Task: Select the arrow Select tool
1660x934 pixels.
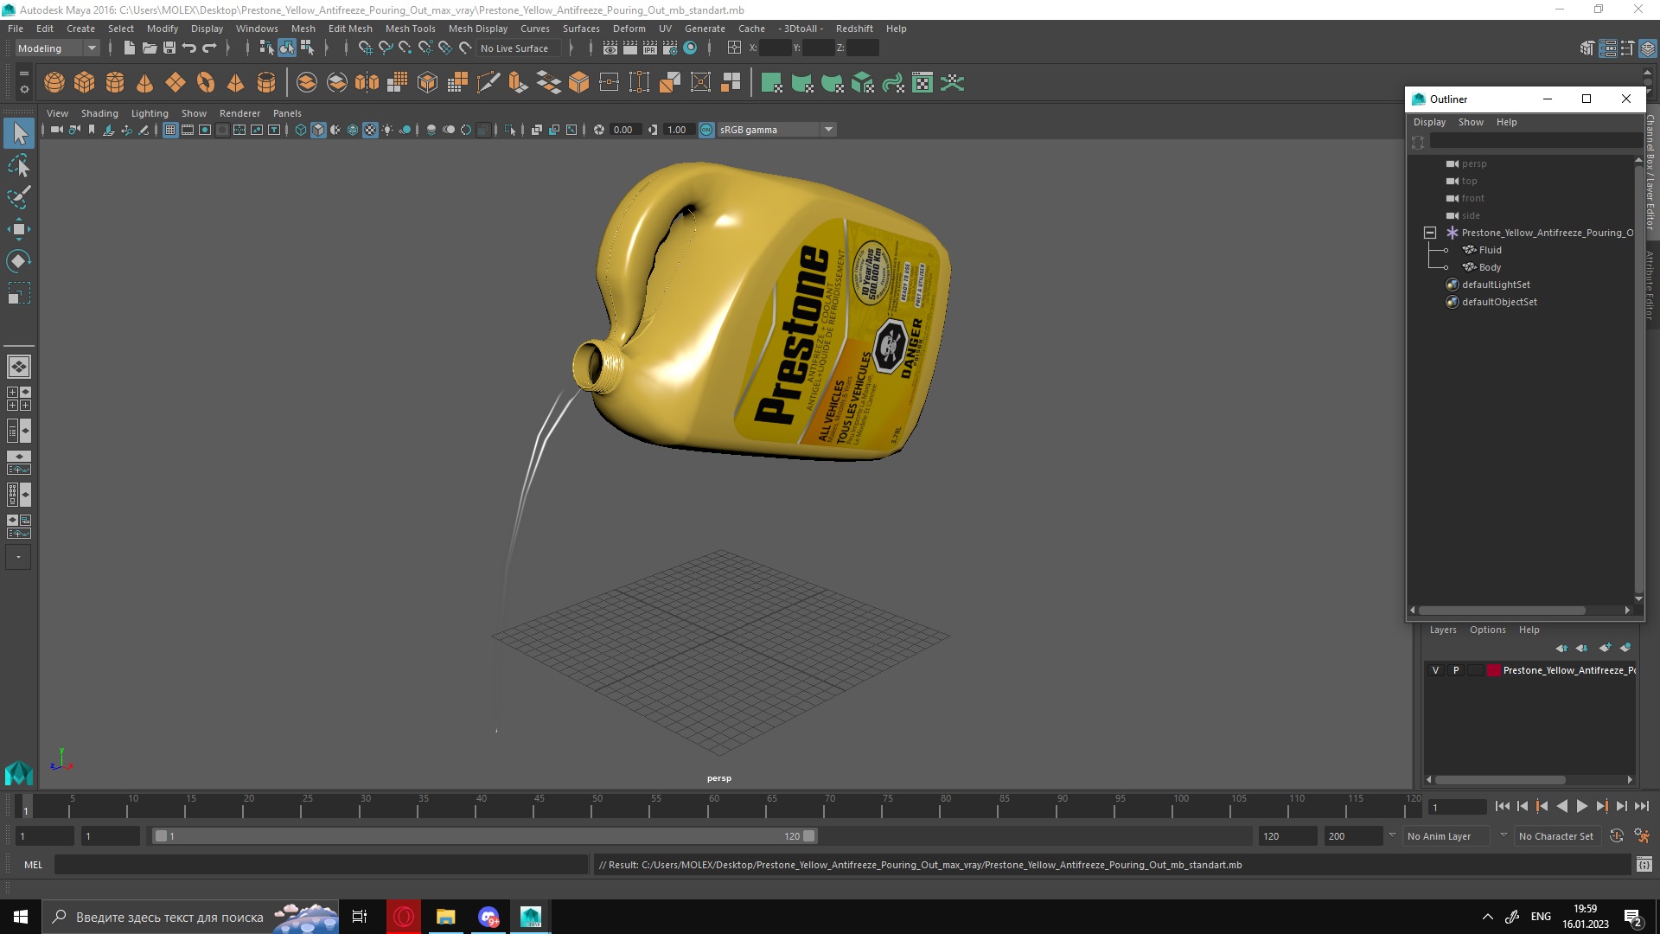Action: tap(19, 133)
